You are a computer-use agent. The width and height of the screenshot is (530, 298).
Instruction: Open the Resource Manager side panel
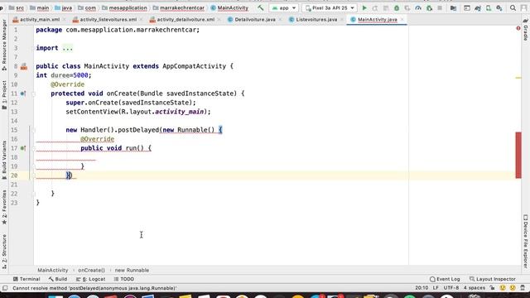[x=4, y=45]
